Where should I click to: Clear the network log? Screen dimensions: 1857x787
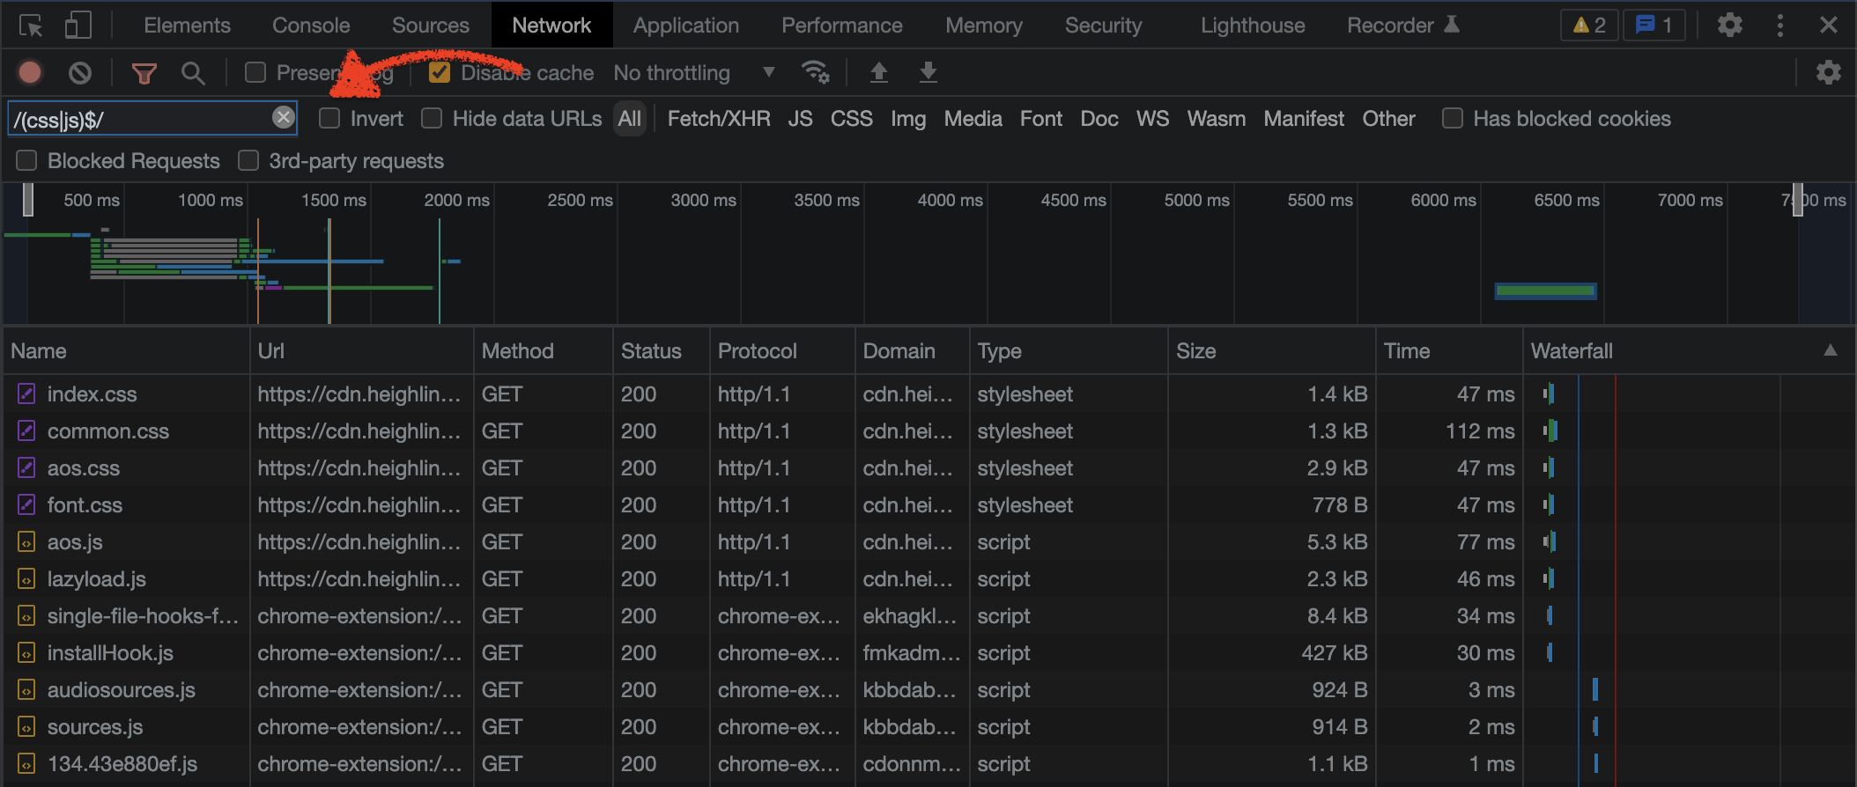click(x=80, y=72)
